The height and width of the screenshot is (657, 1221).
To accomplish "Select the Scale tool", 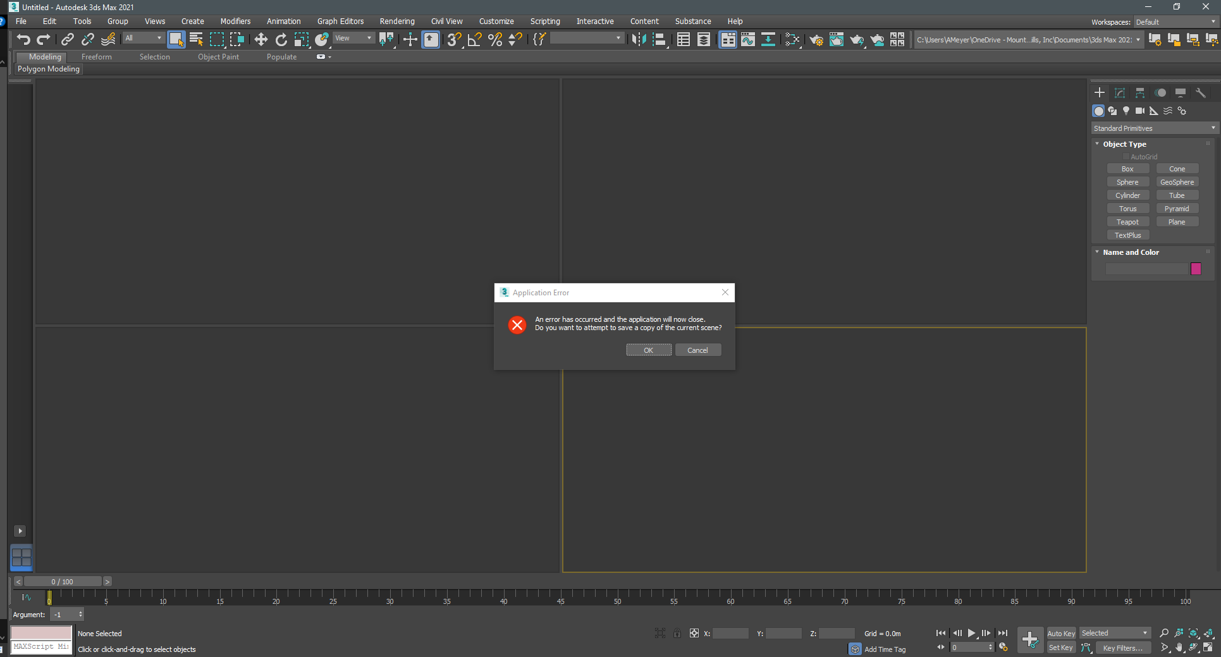I will click(x=302, y=39).
